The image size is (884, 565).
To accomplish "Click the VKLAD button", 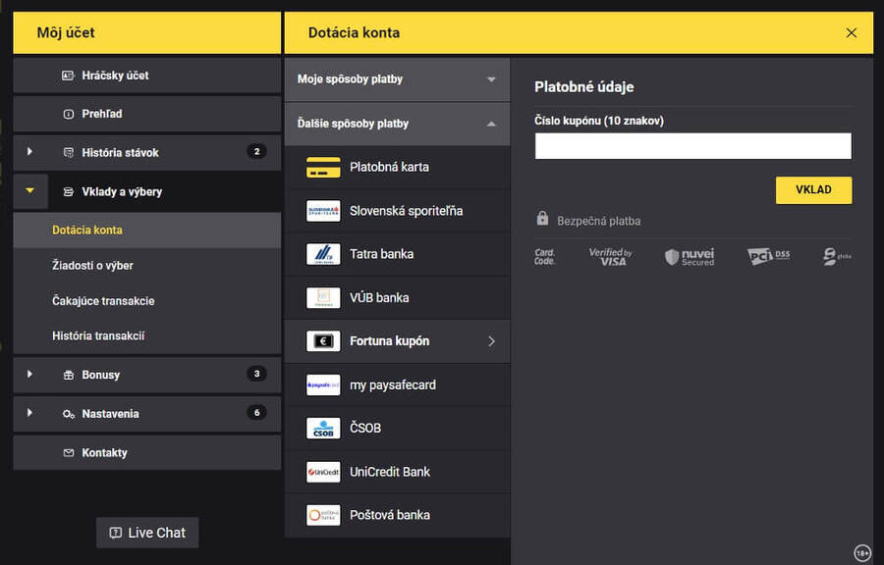I will 813,190.
